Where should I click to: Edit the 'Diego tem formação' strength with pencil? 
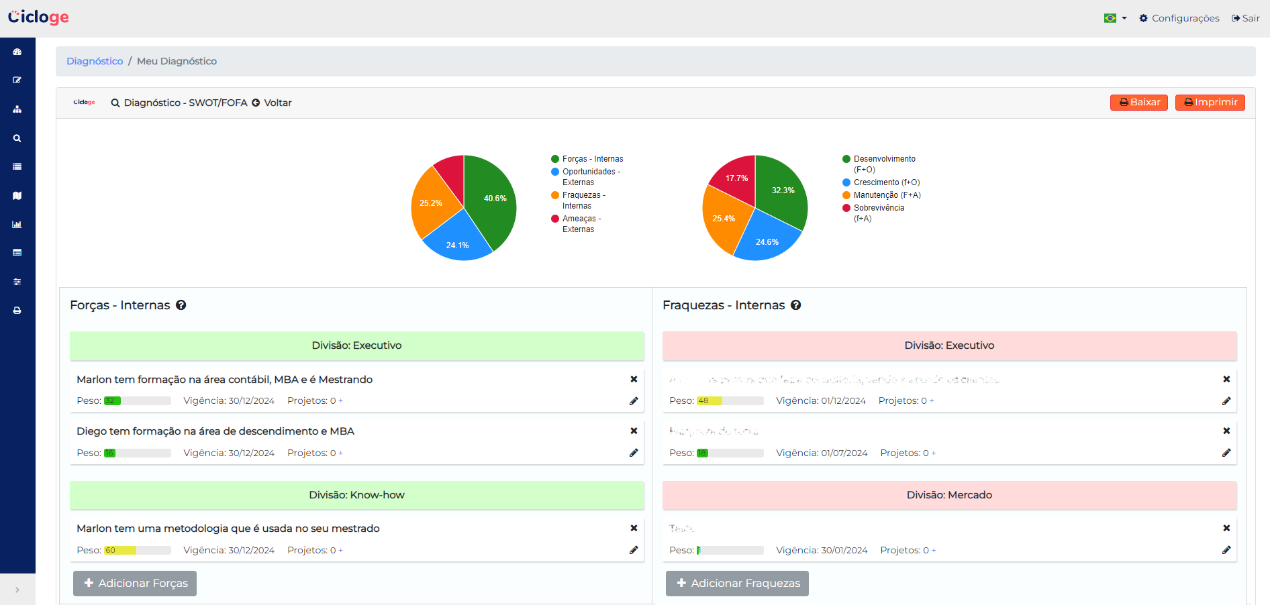[x=633, y=453]
